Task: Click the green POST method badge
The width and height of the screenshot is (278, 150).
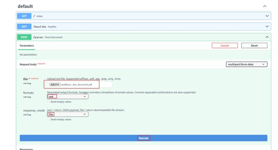Action: pos(24,37)
